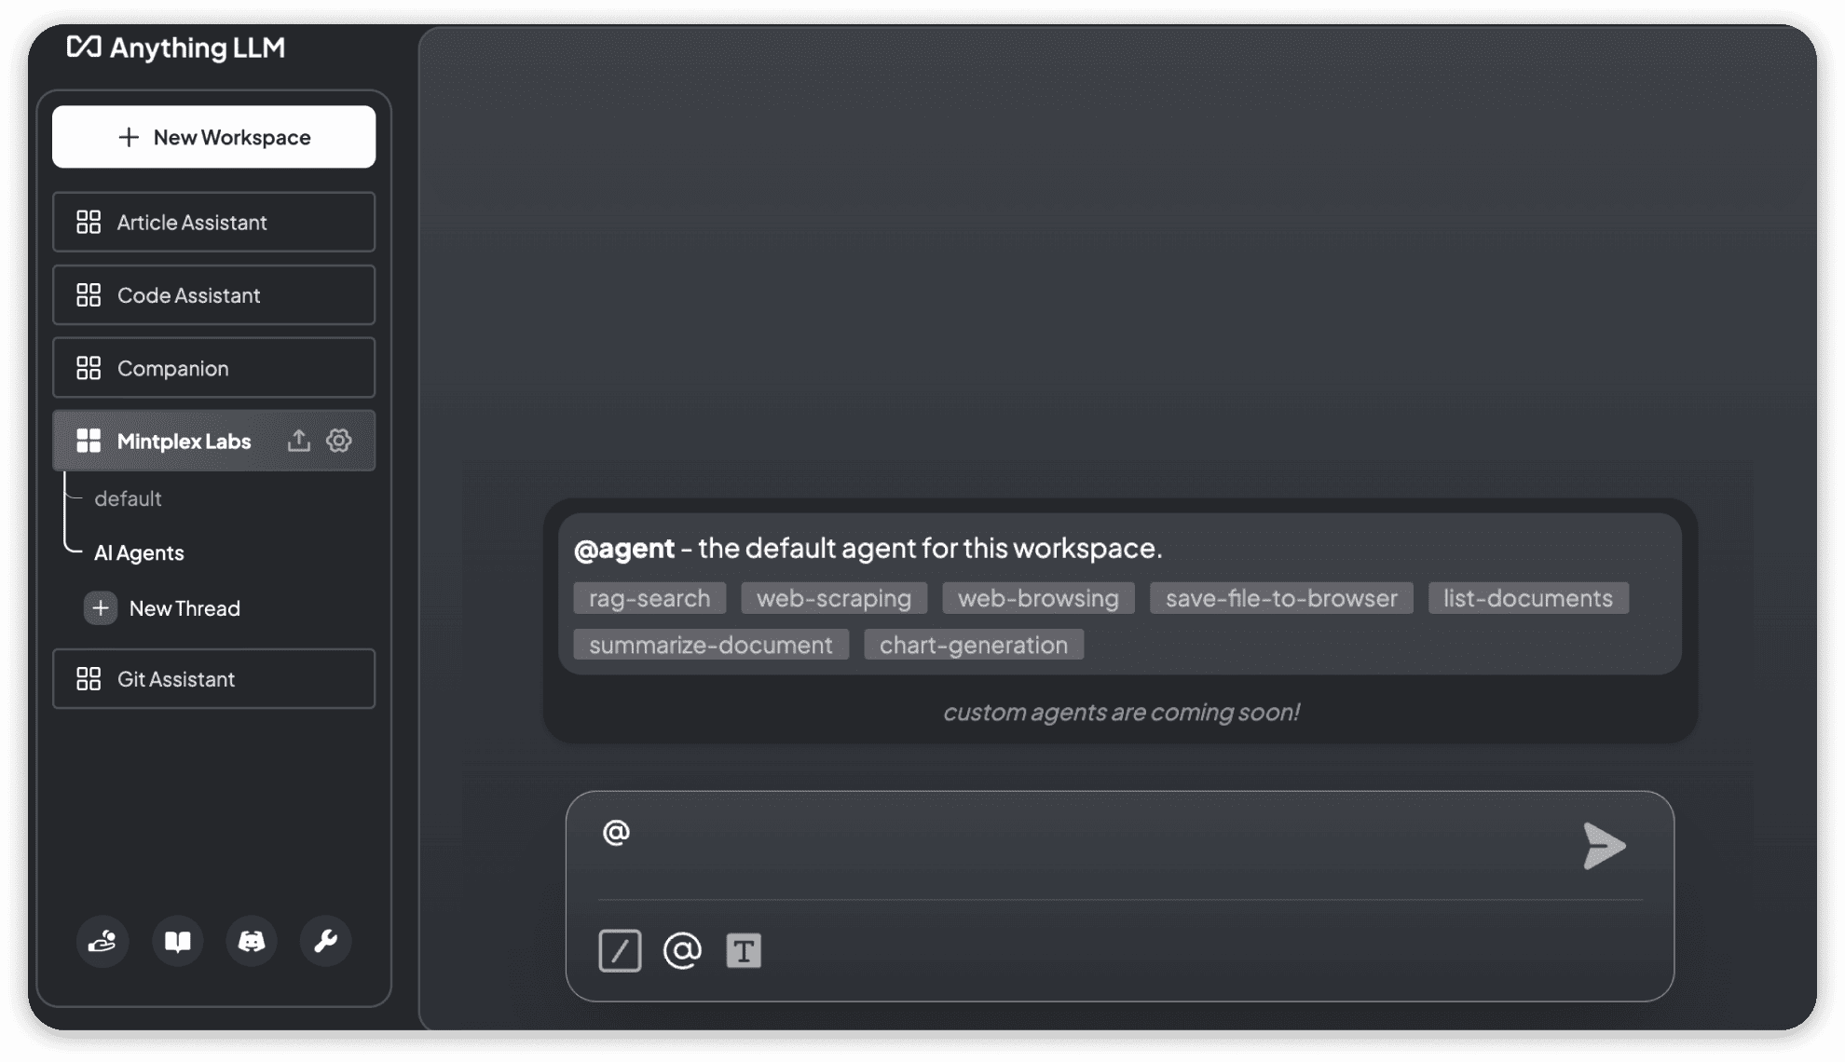Viewport: 1845px width, 1062px height.
Task: Click the @ mention icon in toolbar
Action: pos(682,950)
